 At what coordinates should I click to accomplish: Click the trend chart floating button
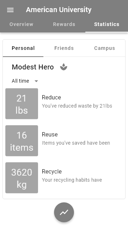pos(64,212)
